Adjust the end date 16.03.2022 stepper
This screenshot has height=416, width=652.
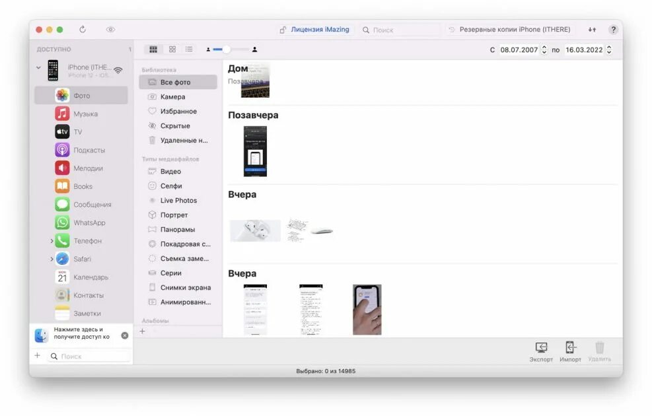[x=609, y=50]
